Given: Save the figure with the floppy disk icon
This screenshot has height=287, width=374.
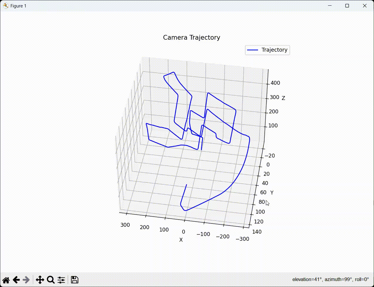Looking at the screenshot, I should tap(75, 280).
